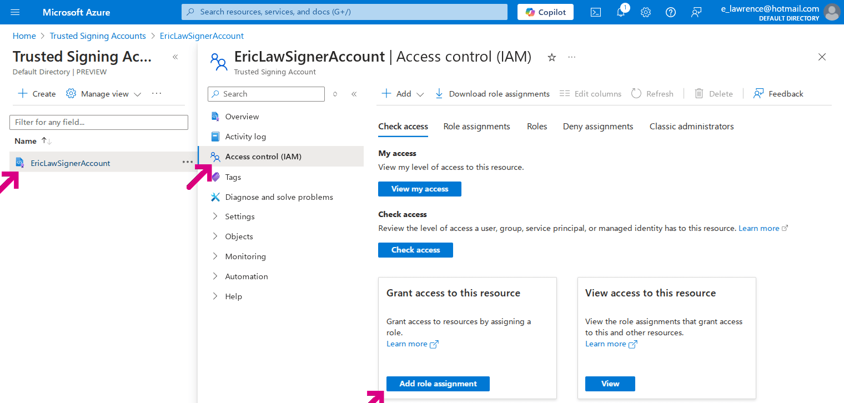Open the notifications bell
844x403 pixels.
click(621, 12)
